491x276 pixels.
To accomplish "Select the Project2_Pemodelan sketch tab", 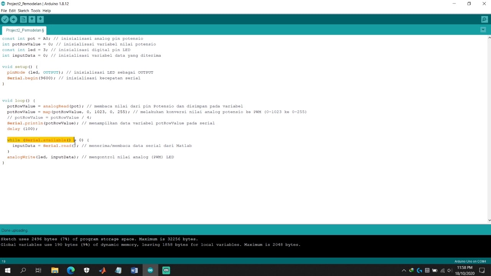I will (25, 30).
